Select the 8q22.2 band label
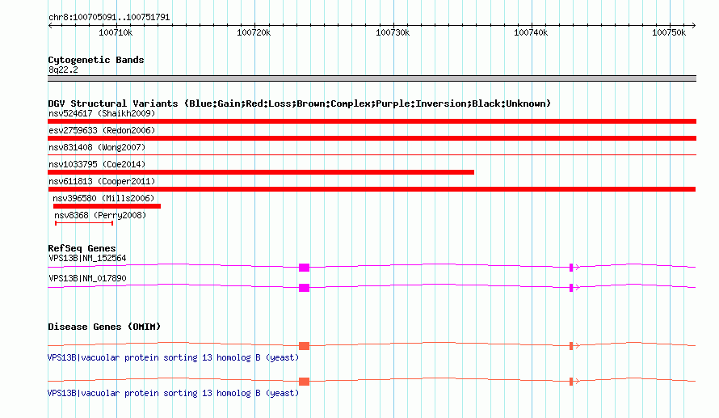 pyautogui.click(x=63, y=70)
